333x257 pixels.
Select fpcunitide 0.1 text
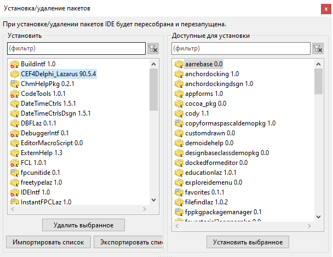(40, 173)
